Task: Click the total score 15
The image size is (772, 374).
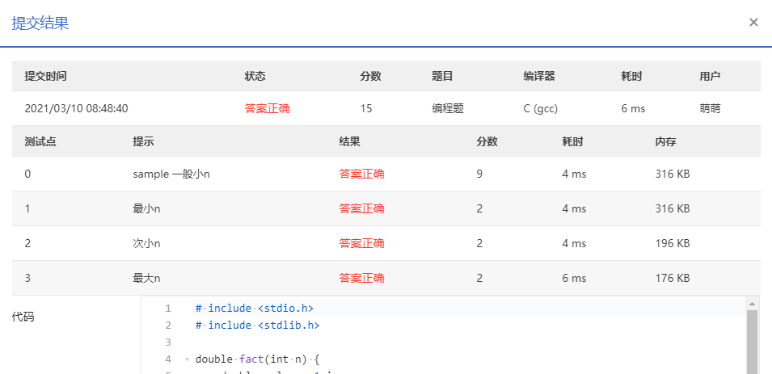Action: [366, 109]
